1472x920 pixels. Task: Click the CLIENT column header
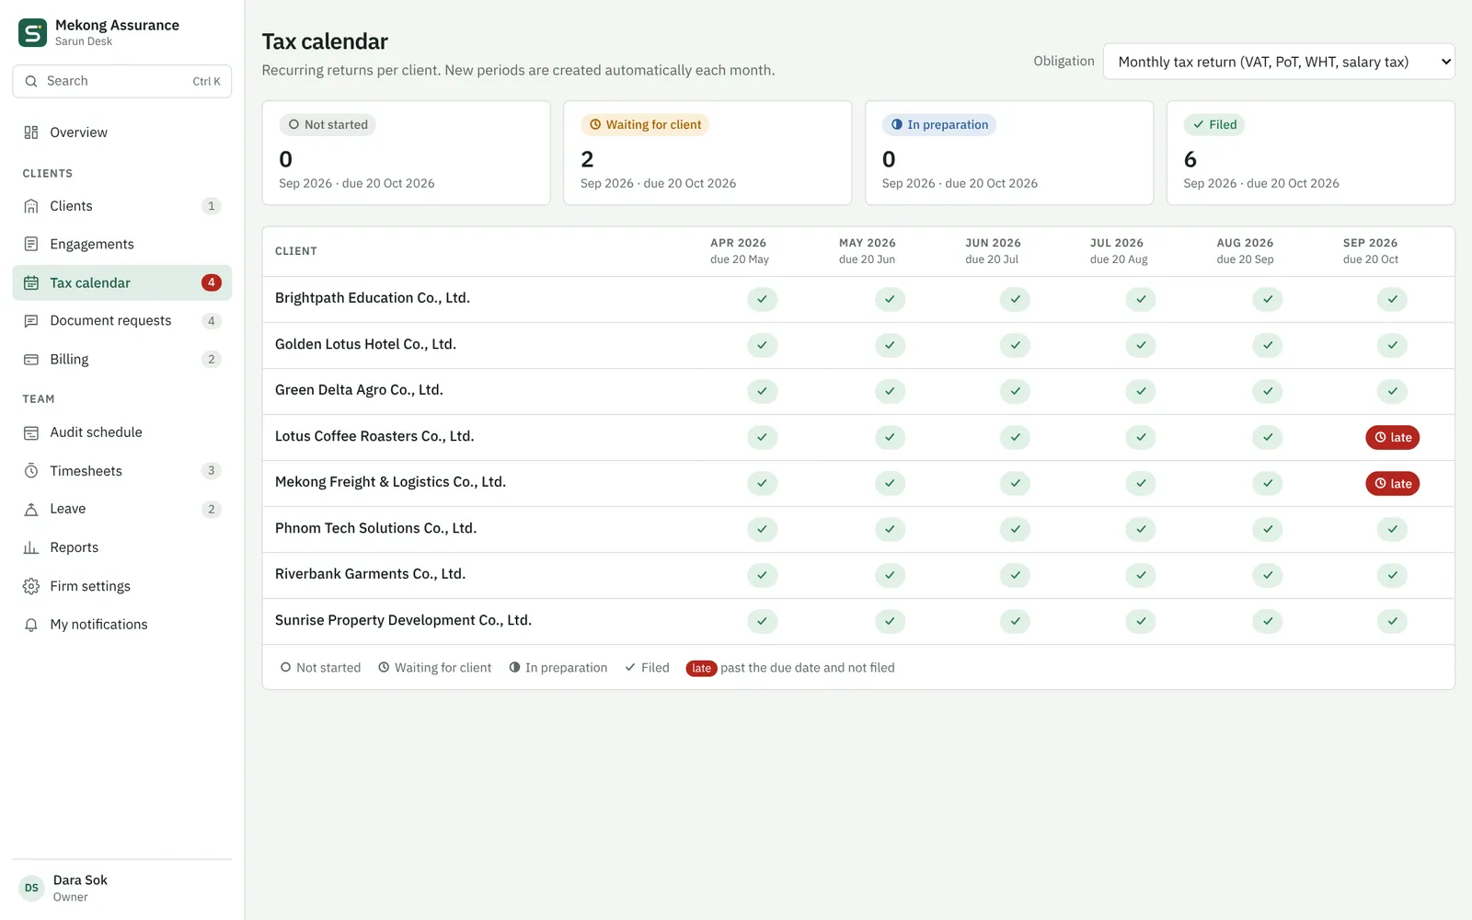296,251
